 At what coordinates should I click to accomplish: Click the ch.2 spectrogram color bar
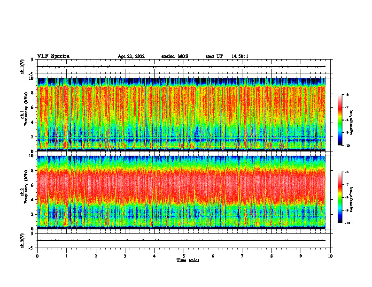click(x=340, y=197)
